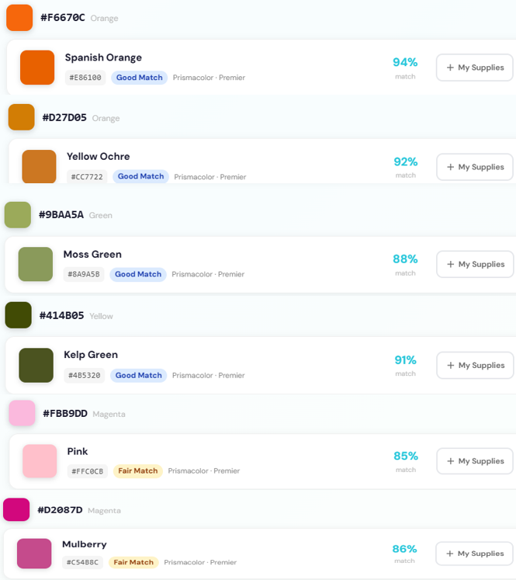
Task: Click the Spanish Orange pencil swatch
Action: point(37,68)
